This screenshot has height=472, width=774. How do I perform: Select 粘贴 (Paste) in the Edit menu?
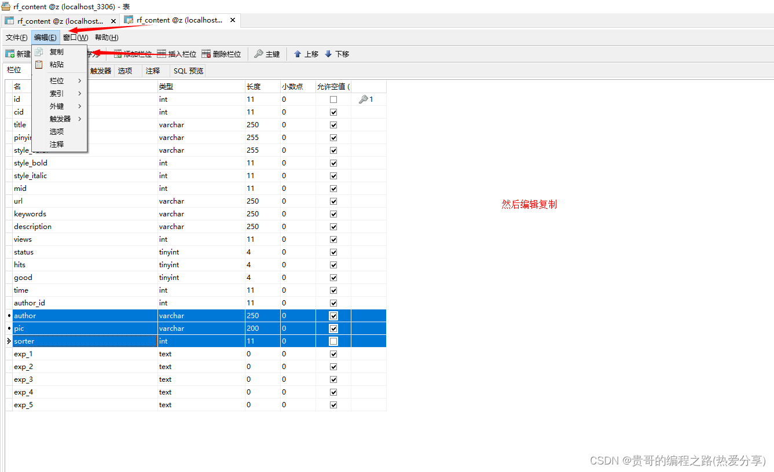click(x=60, y=65)
